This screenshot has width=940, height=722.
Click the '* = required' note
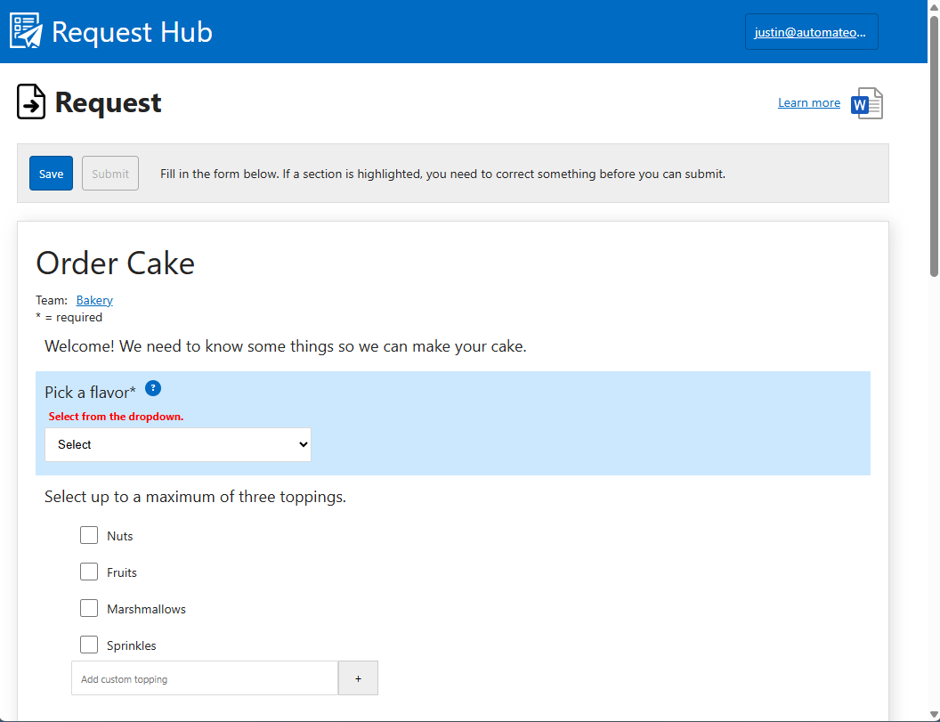pyautogui.click(x=69, y=317)
